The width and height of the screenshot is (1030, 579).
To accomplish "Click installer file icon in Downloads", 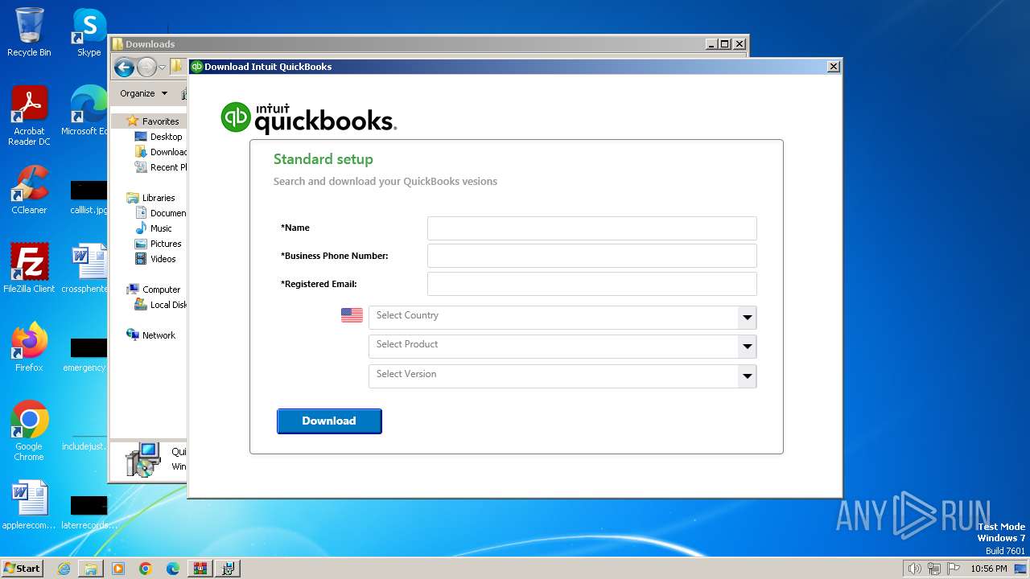I will [143, 460].
